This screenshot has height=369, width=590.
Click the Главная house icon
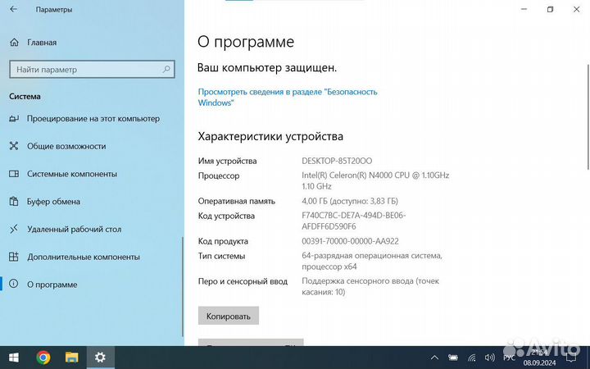14,42
